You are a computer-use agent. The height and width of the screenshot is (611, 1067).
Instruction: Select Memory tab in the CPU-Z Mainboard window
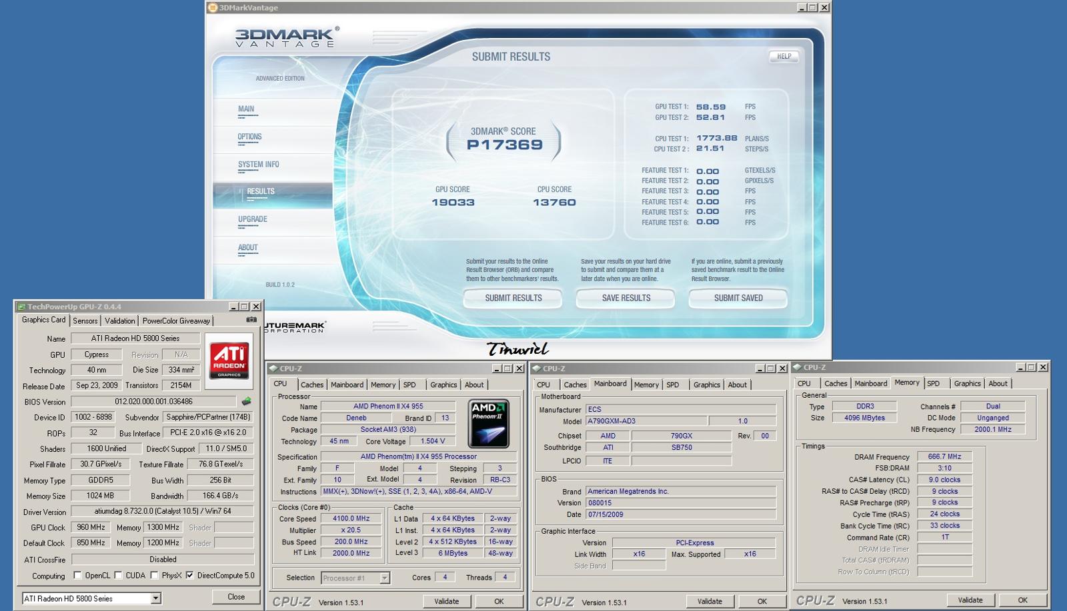click(646, 384)
